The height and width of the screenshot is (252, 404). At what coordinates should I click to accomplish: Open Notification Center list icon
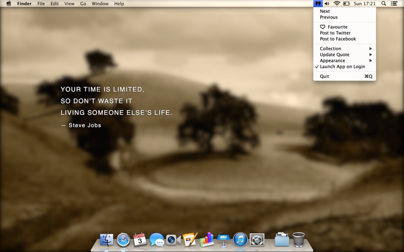tap(394, 4)
